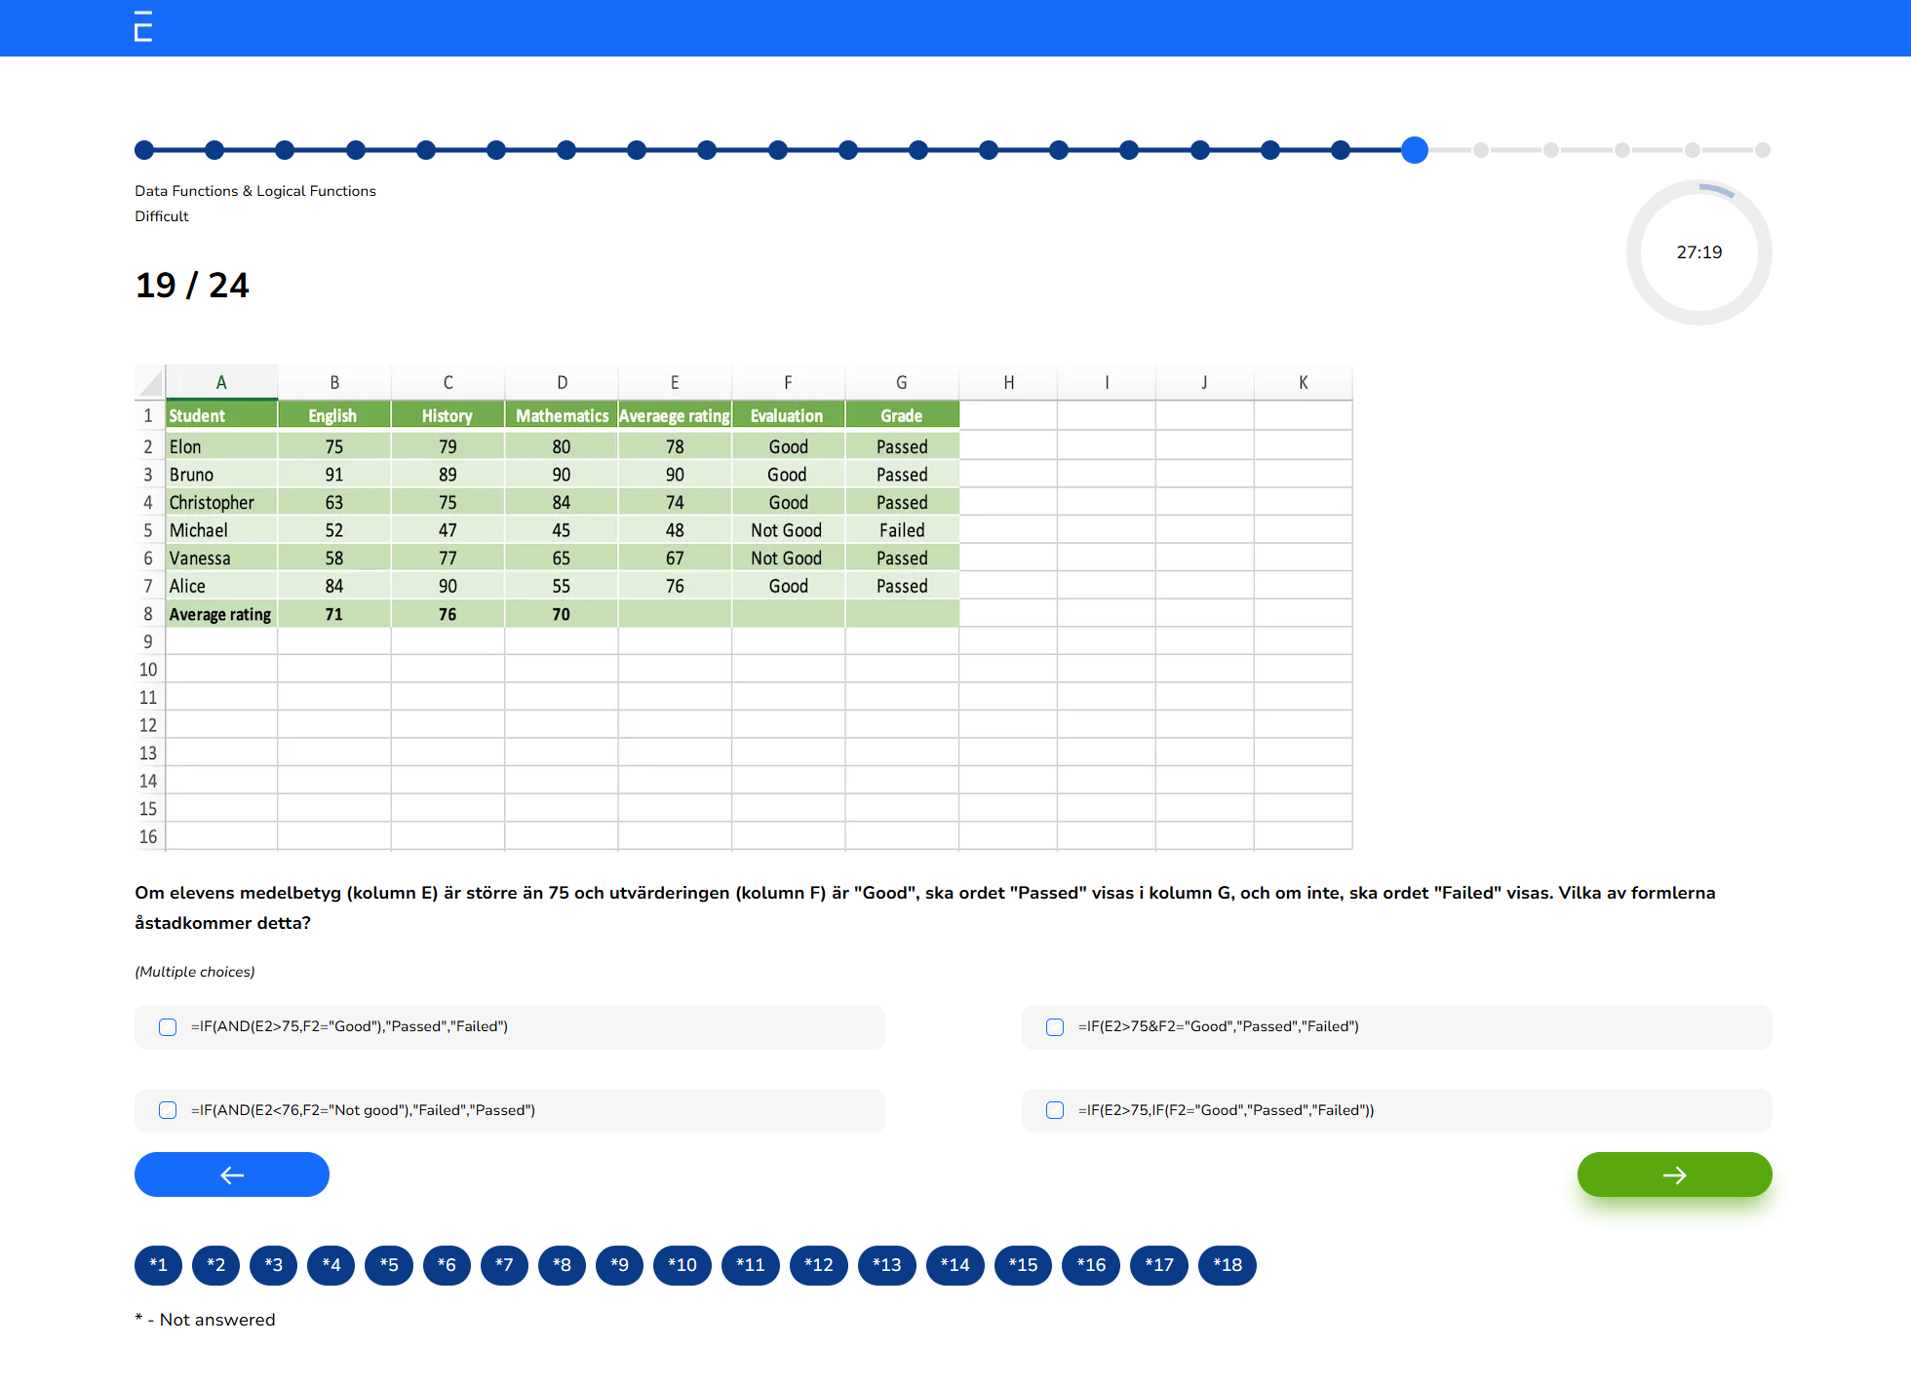Click the Data Functions & Logical Functions label
This screenshot has width=1911, height=1385.
point(254,191)
